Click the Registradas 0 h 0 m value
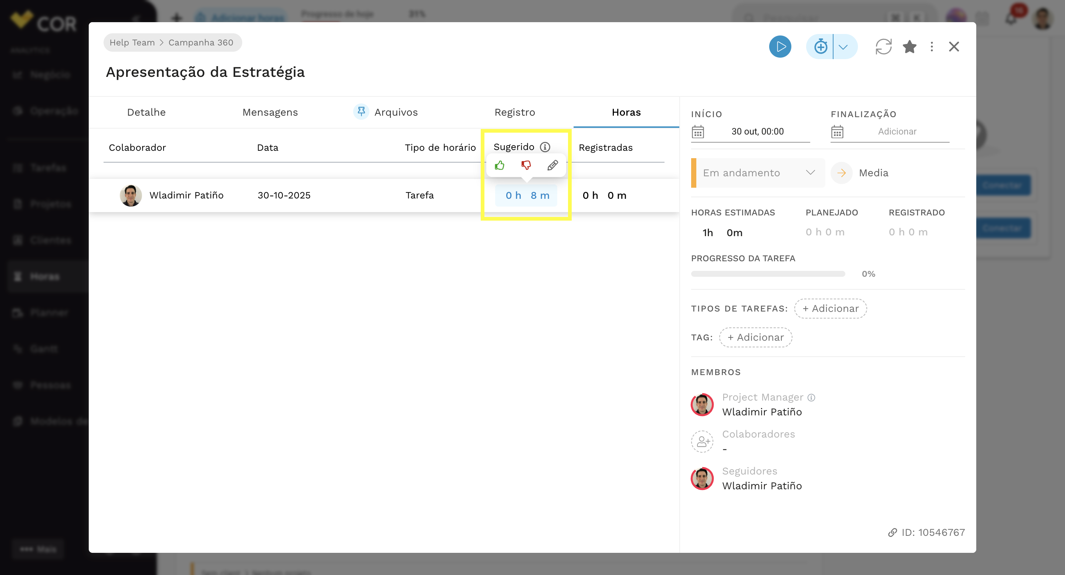1065x575 pixels. coord(605,195)
